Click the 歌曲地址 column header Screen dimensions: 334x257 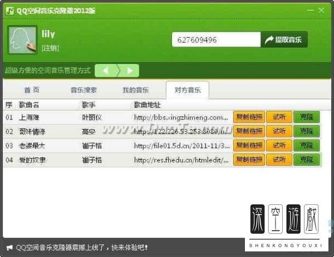pyautogui.click(x=147, y=105)
